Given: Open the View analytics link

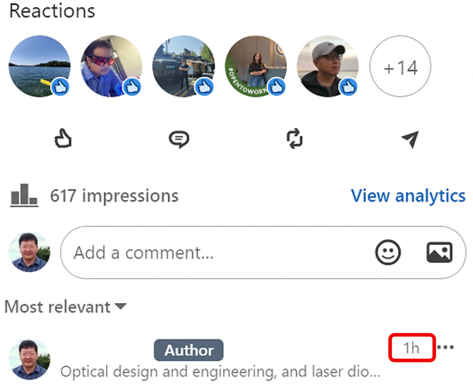Looking at the screenshot, I should click(408, 196).
